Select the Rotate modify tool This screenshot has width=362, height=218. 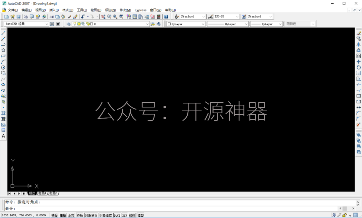(x=359, y=67)
